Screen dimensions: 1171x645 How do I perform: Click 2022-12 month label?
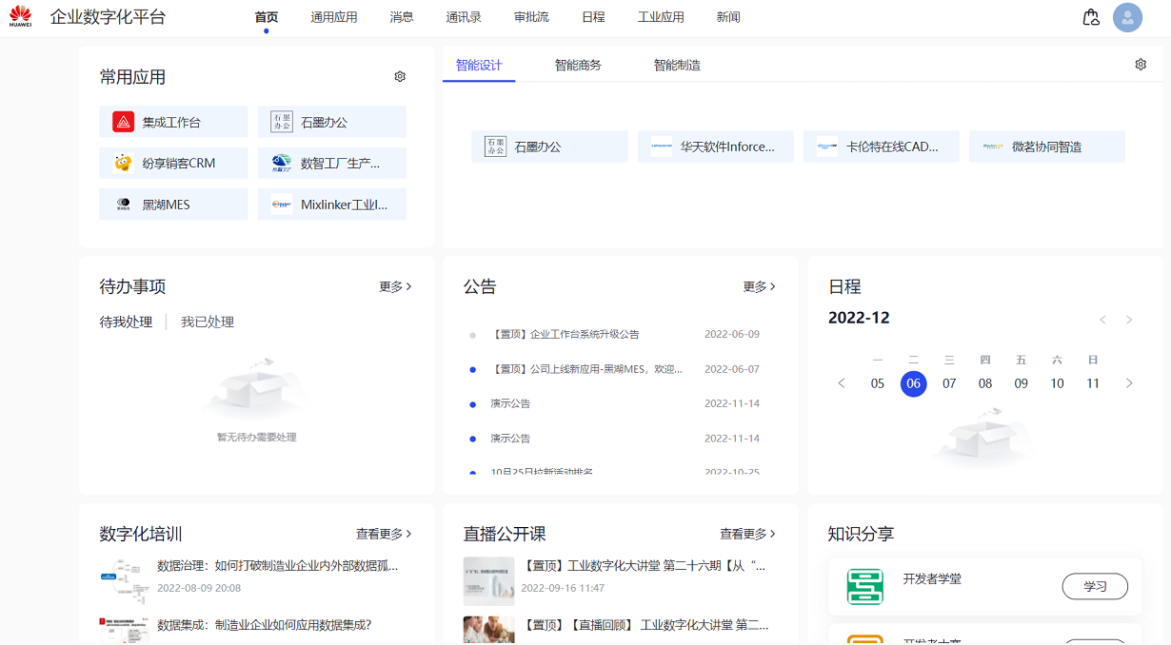coord(859,318)
